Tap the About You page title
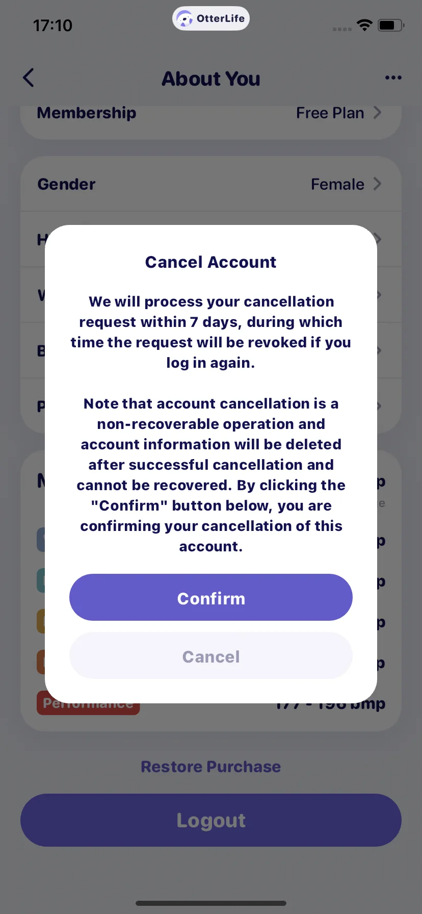This screenshot has width=422, height=914. (211, 79)
